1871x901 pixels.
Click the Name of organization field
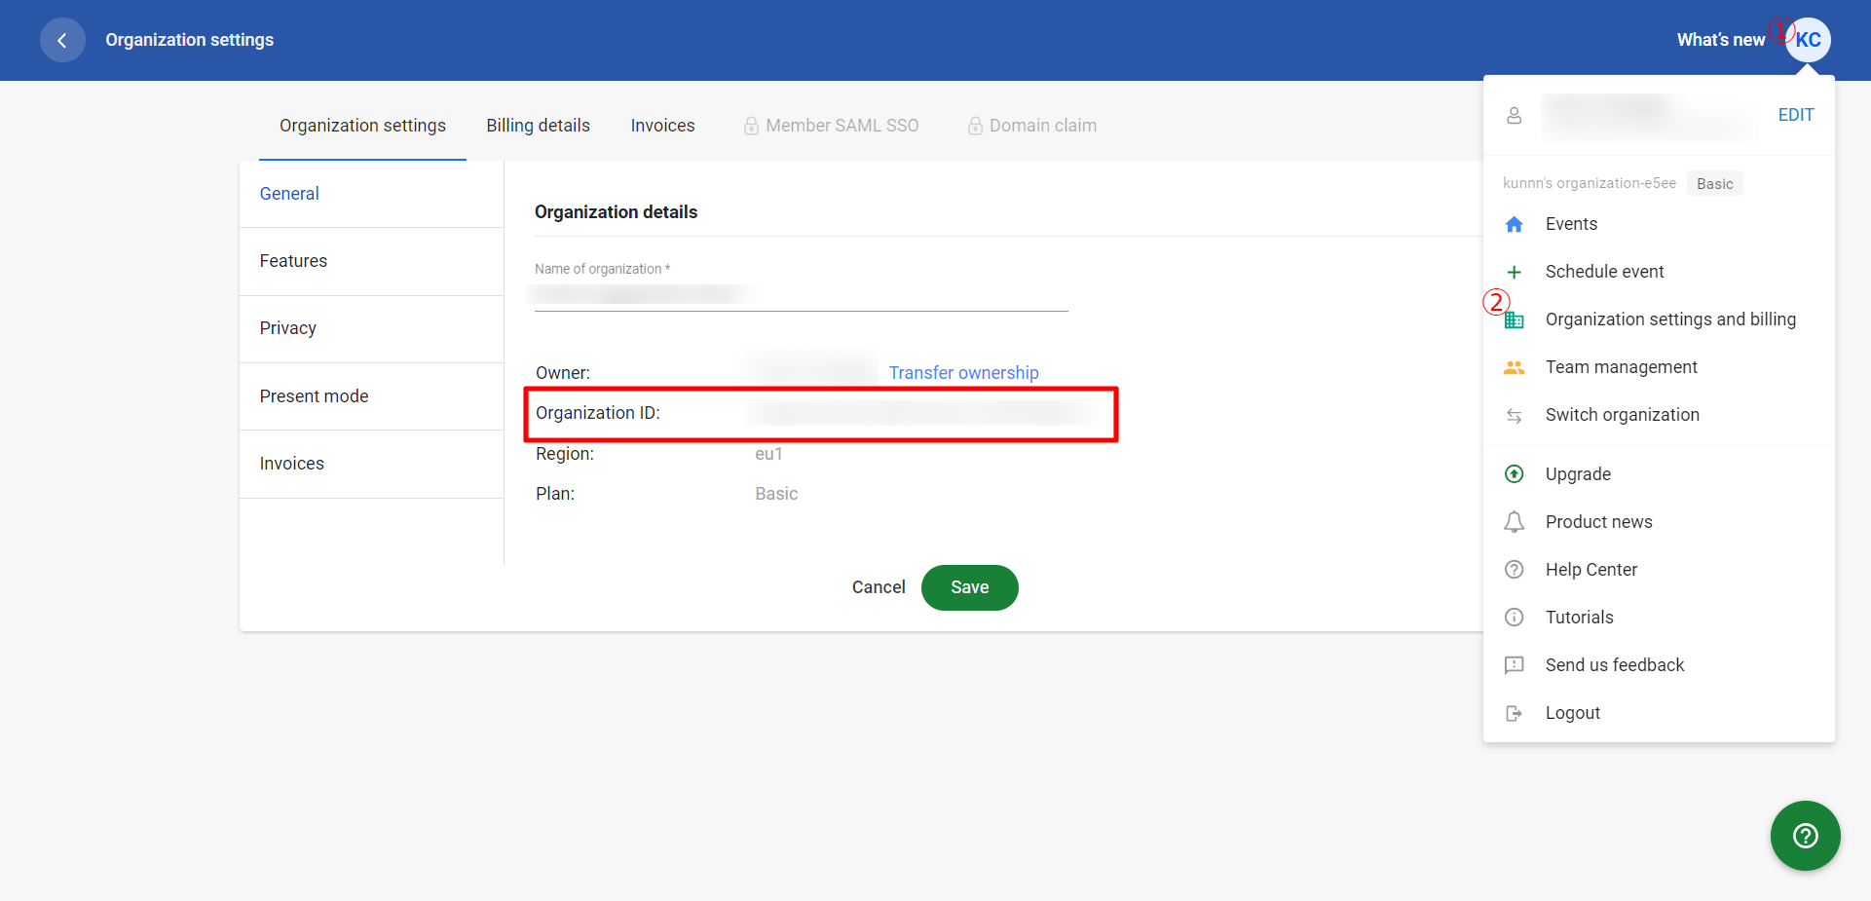(801, 294)
